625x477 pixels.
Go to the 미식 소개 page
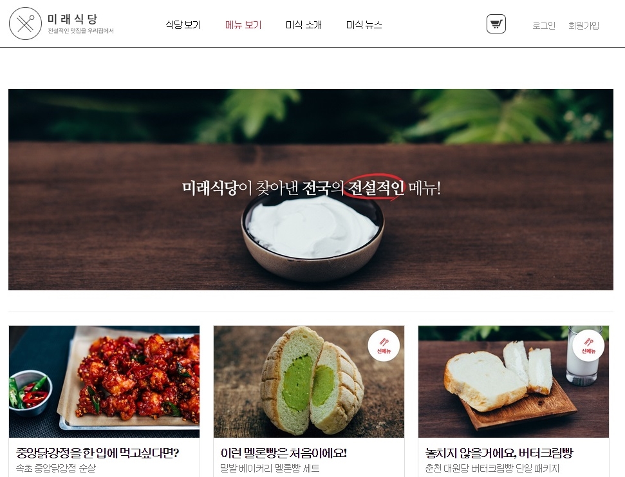[304, 24]
